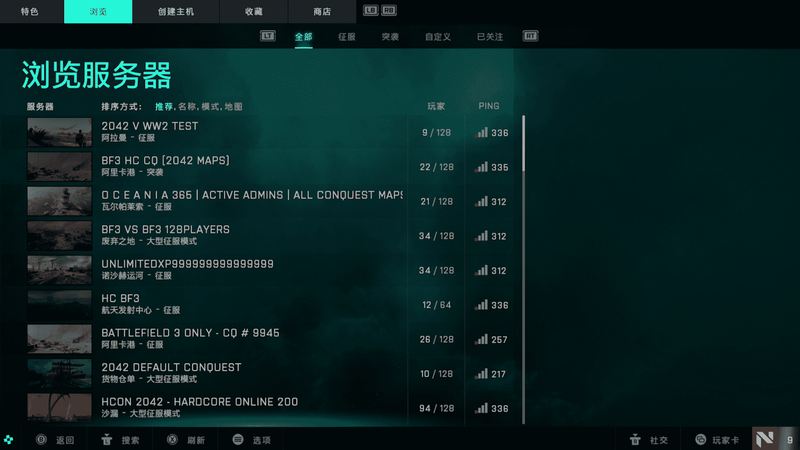This screenshot has height=450, width=800.
Task: Click thumbnail of 2042 DEFAULT CONQUEST
Action: click(60, 374)
